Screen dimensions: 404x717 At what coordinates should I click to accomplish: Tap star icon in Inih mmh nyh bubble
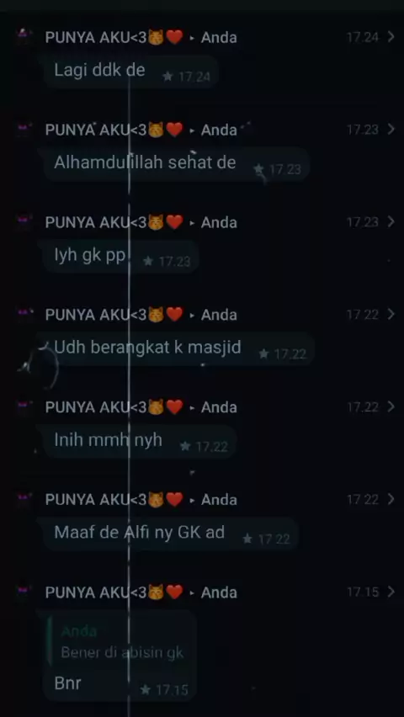pos(185,446)
